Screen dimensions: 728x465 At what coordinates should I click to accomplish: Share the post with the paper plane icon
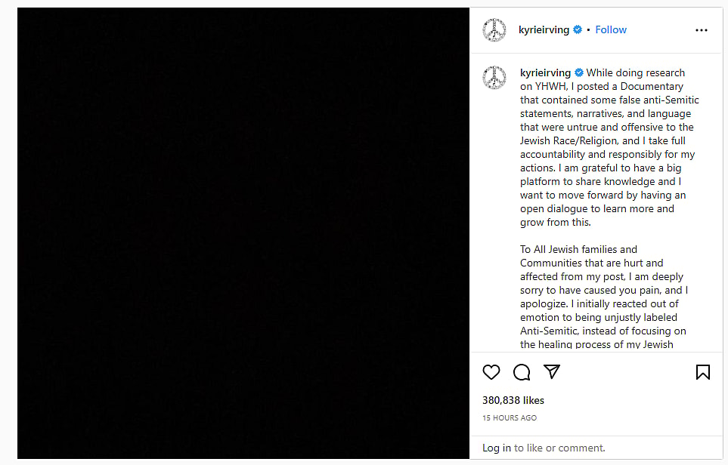553,372
